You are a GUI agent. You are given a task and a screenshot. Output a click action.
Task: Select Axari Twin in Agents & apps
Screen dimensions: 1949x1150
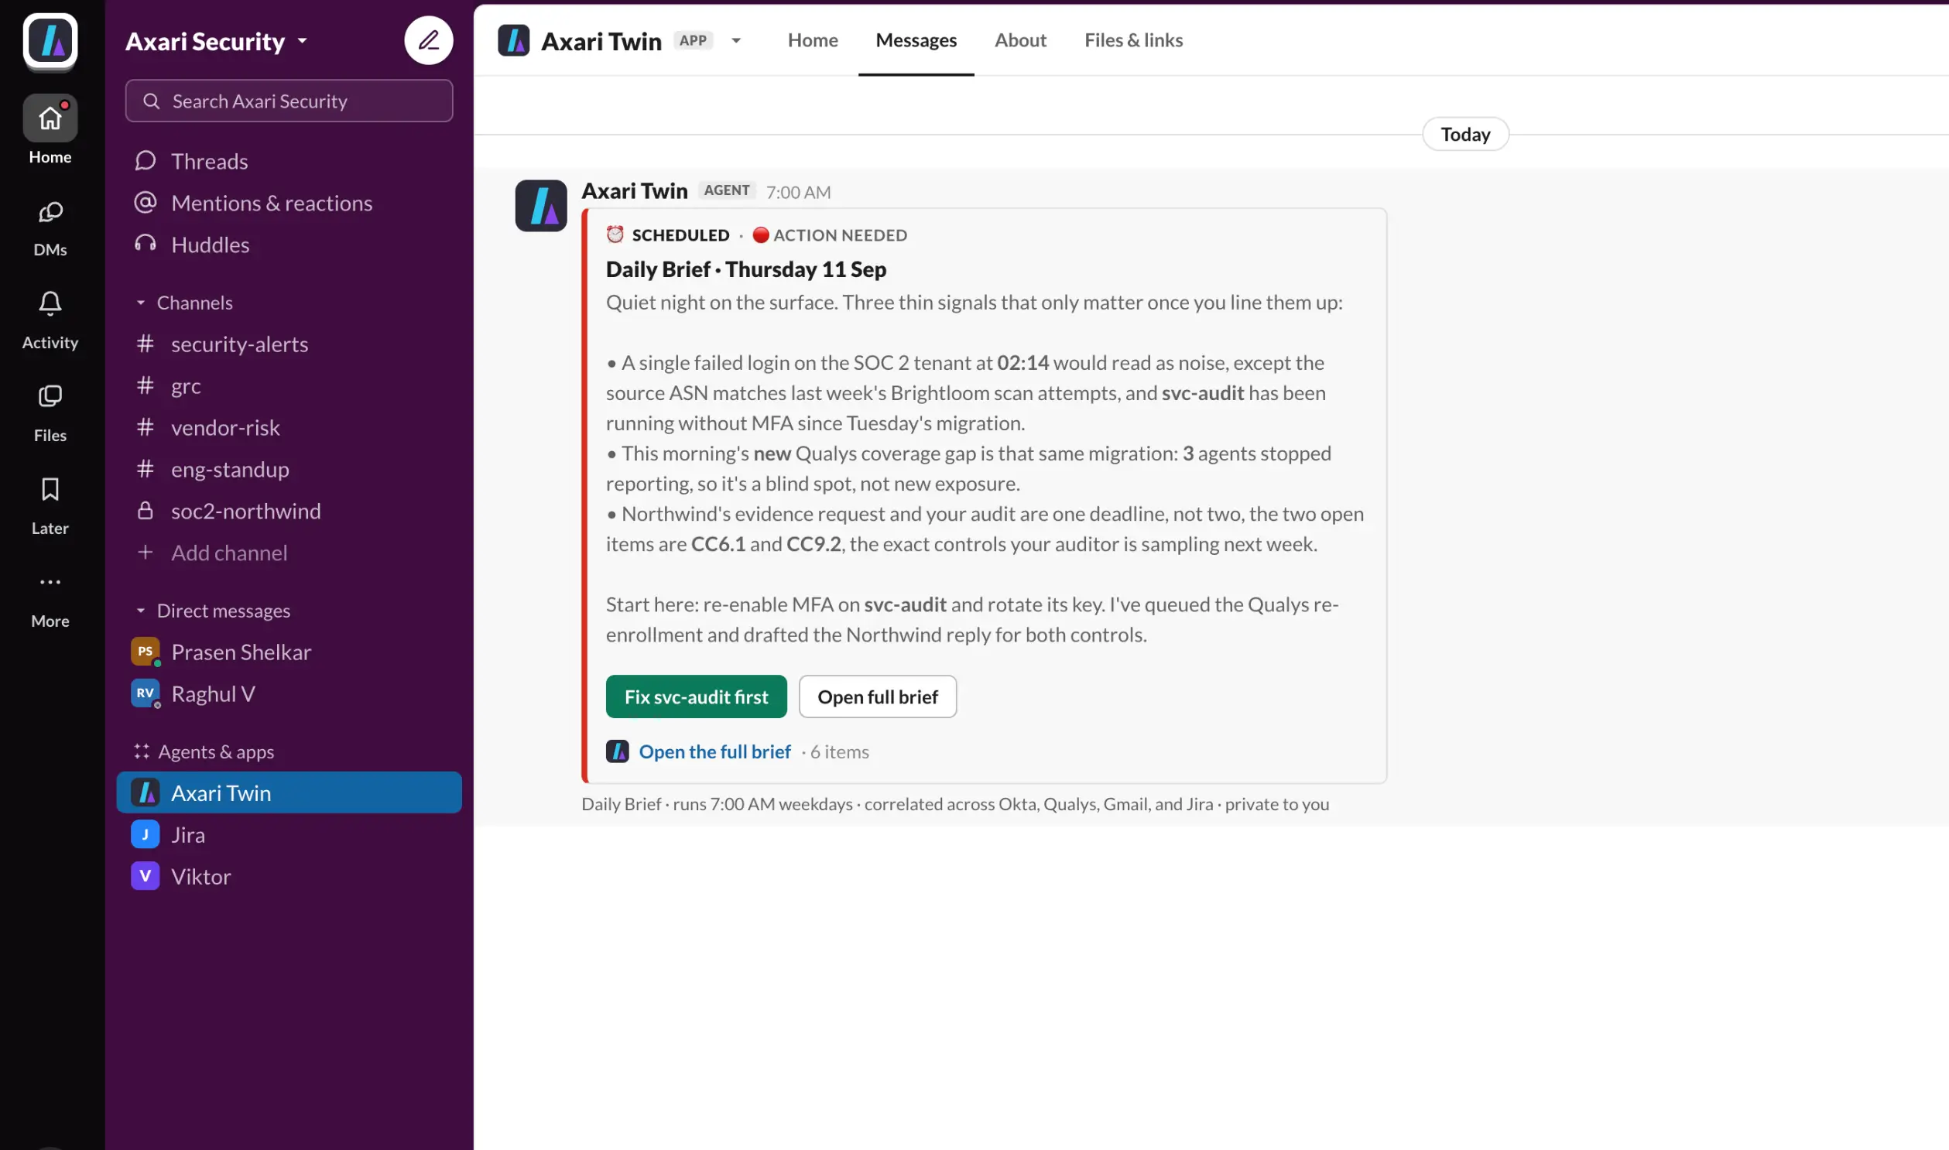[x=289, y=792]
